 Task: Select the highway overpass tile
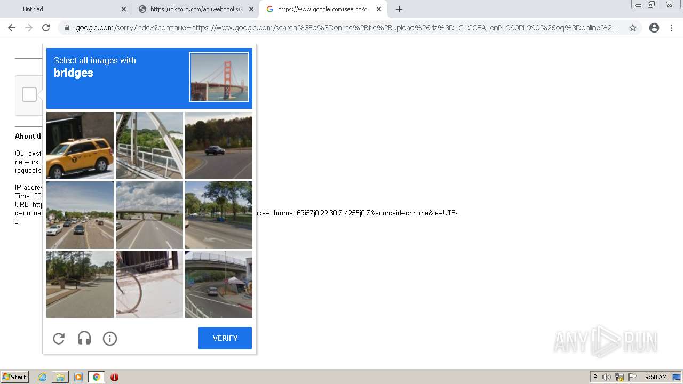(x=149, y=215)
